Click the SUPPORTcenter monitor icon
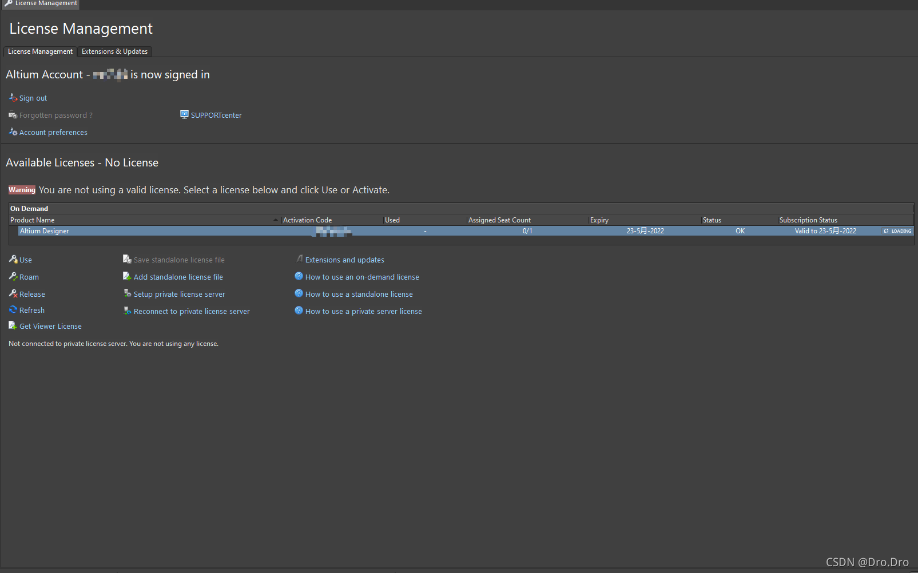This screenshot has height=573, width=918. click(184, 114)
